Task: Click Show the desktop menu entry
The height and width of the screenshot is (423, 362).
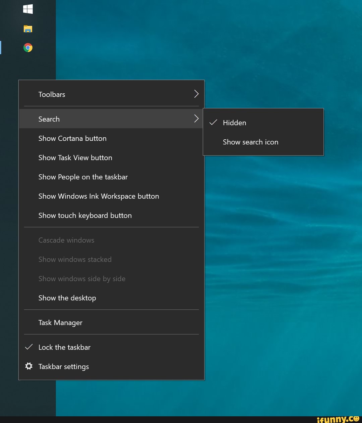Action: coord(67,298)
